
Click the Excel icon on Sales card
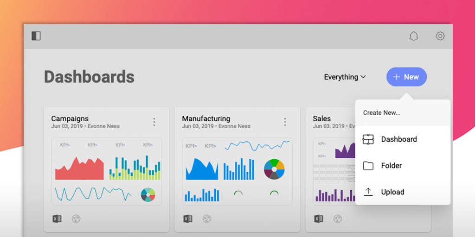(x=318, y=219)
